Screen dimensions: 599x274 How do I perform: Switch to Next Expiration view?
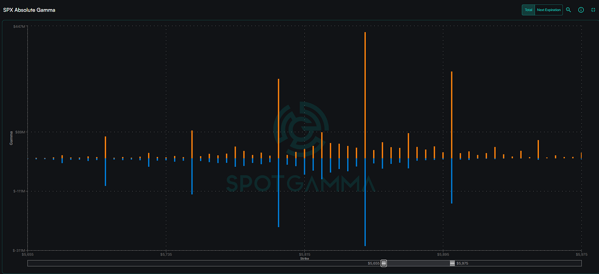[548, 10]
